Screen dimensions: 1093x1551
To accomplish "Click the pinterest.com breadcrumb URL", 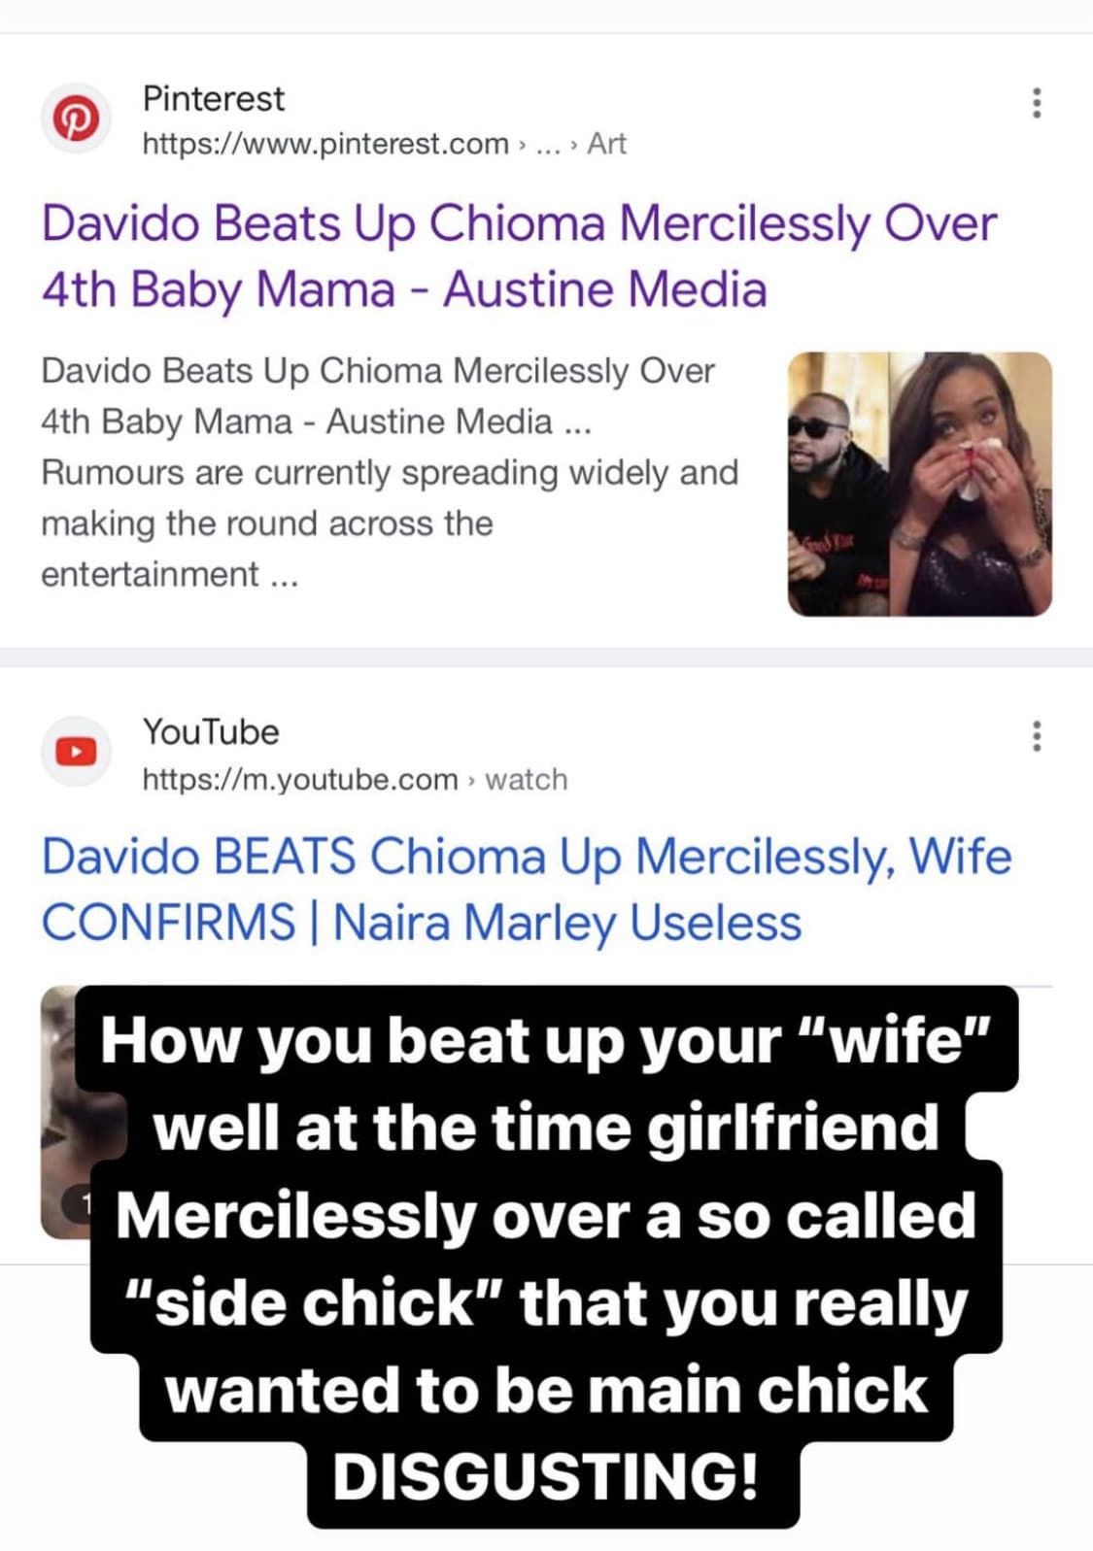I will [x=325, y=144].
